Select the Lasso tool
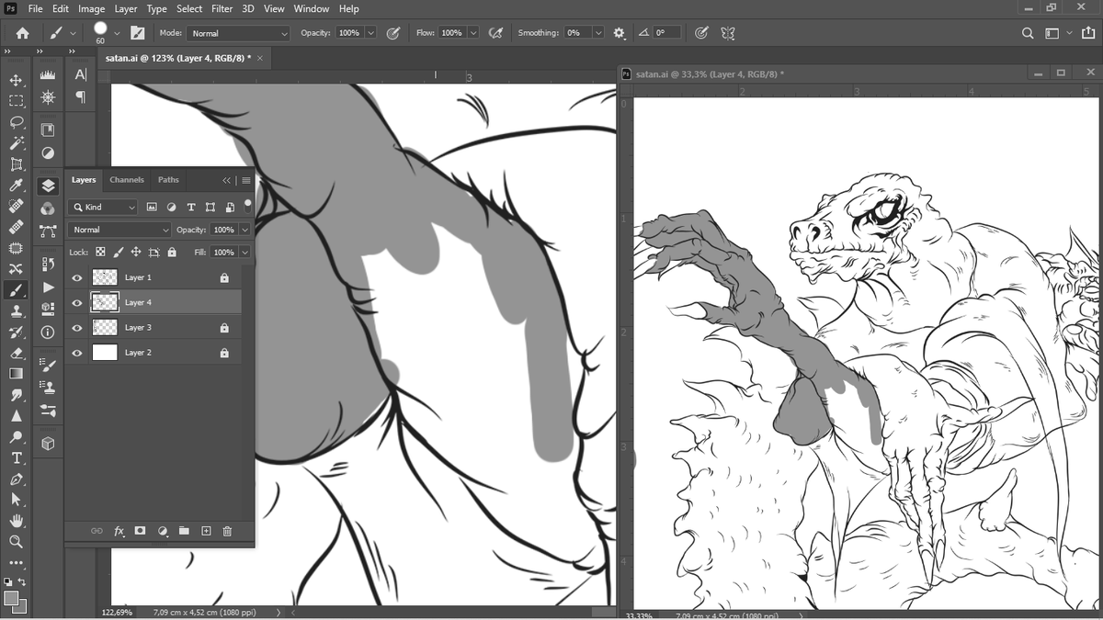The width and height of the screenshot is (1103, 620). click(17, 122)
